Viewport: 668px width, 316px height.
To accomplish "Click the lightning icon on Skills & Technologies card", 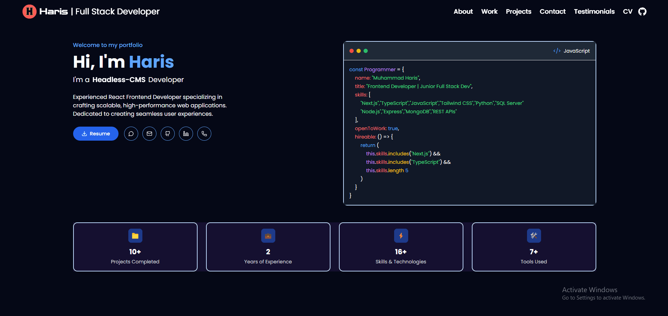I will point(401,236).
